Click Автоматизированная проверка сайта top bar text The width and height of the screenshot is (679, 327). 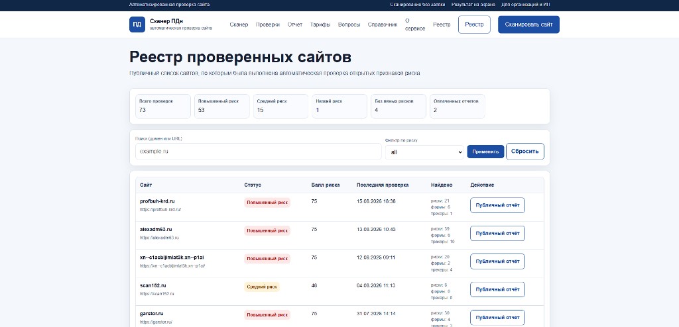(169, 5)
